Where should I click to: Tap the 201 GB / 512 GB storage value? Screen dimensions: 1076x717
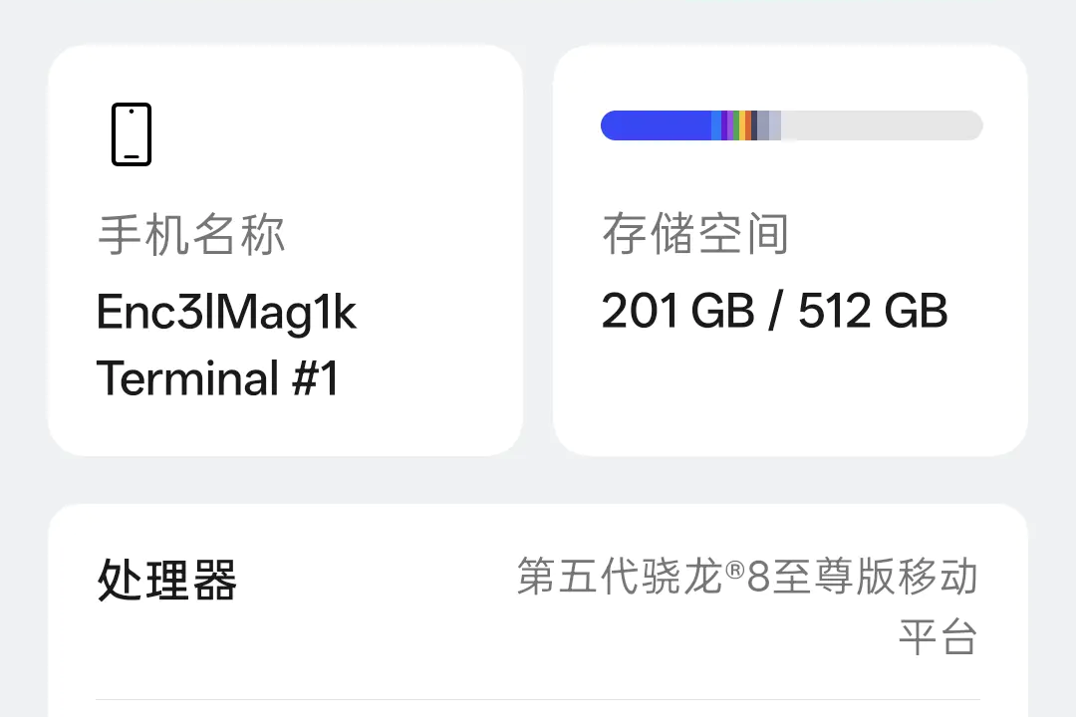[775, 311]
